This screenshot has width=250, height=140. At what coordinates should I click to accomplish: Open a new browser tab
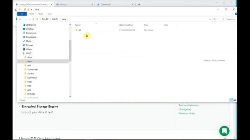tap(139, 4)
